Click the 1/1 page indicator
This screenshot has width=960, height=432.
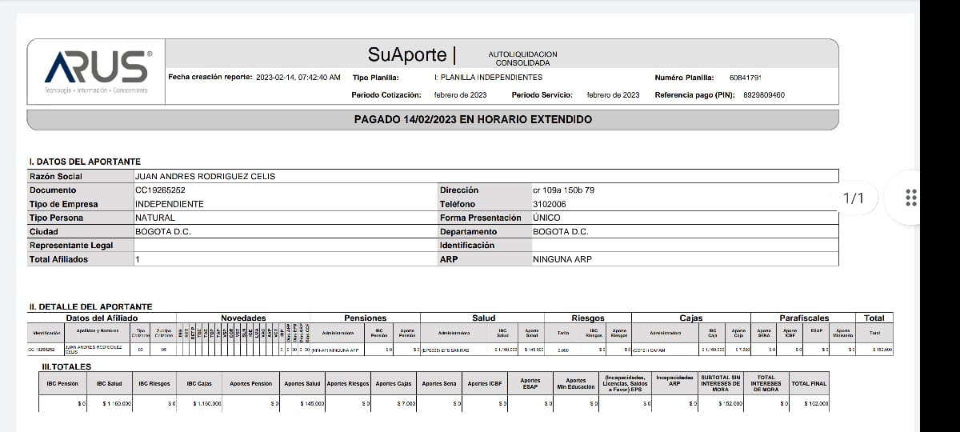click(854, 198)
